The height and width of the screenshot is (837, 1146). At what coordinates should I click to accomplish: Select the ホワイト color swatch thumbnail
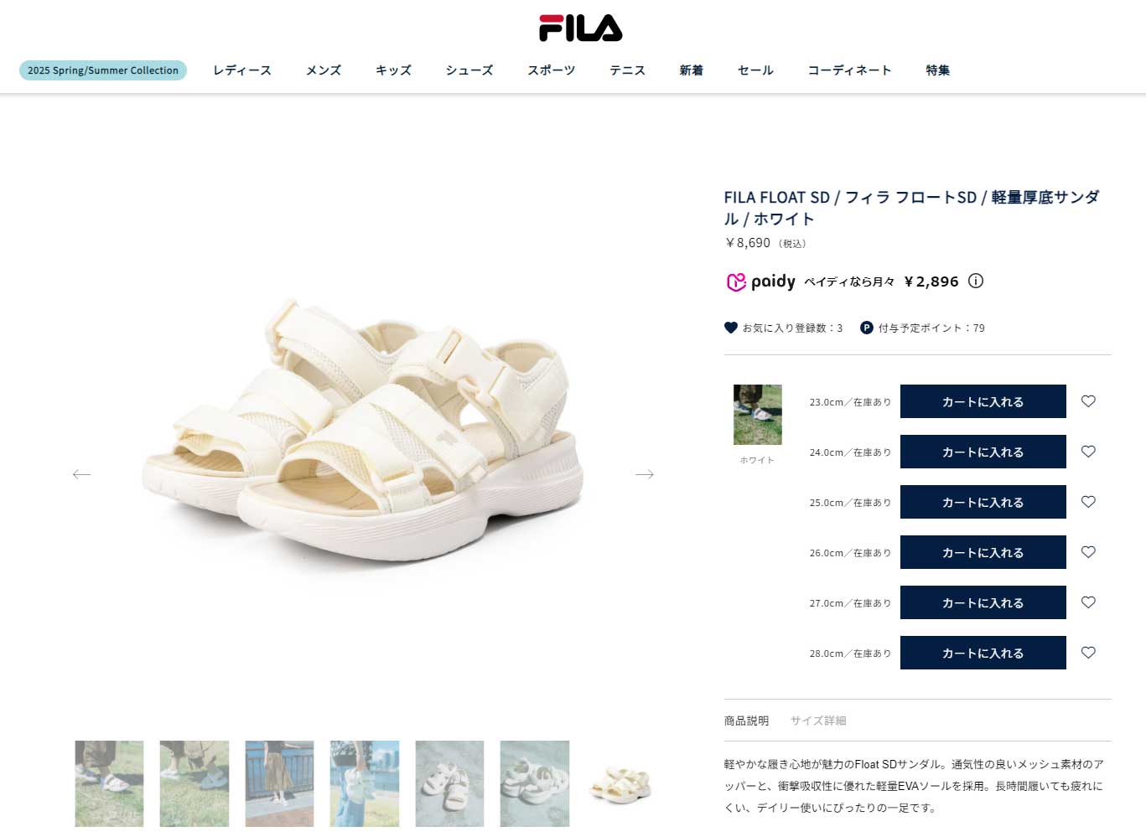coord(758,415)
